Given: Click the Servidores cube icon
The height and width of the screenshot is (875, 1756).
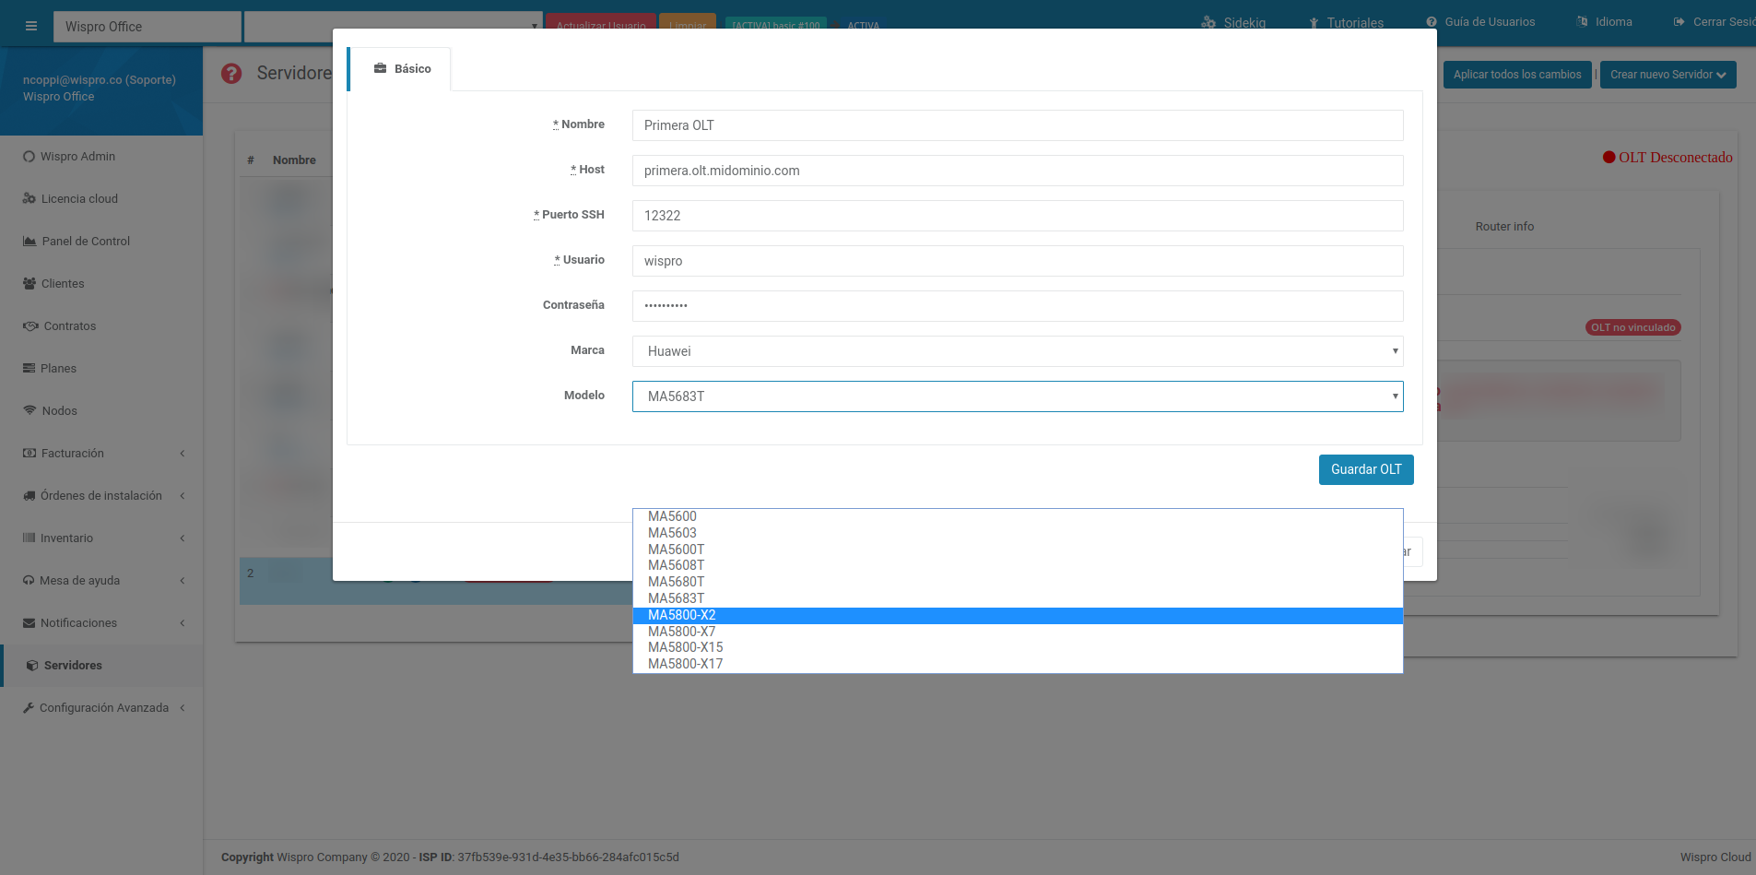Looking at the screenshot, I should [32, 666].
